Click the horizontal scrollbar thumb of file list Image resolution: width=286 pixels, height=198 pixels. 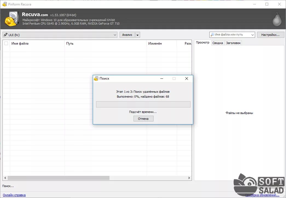click(x=58, y=178)
